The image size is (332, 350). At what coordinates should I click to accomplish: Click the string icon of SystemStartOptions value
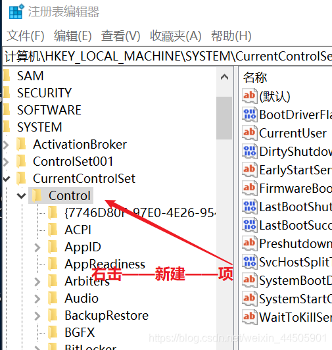click(249, 299)
